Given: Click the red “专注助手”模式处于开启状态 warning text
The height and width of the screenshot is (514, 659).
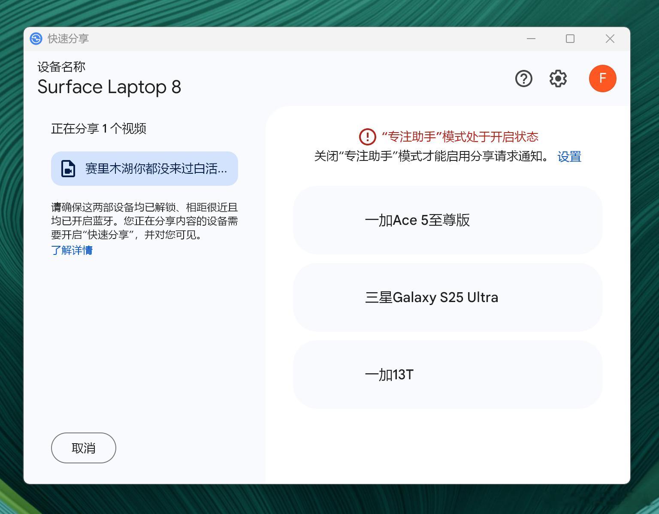Looking at the screenshot, I should (460, 137).
